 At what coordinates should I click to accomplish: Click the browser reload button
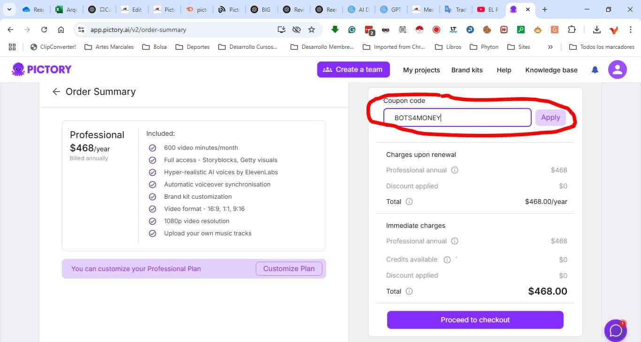(x=44, y=30)
